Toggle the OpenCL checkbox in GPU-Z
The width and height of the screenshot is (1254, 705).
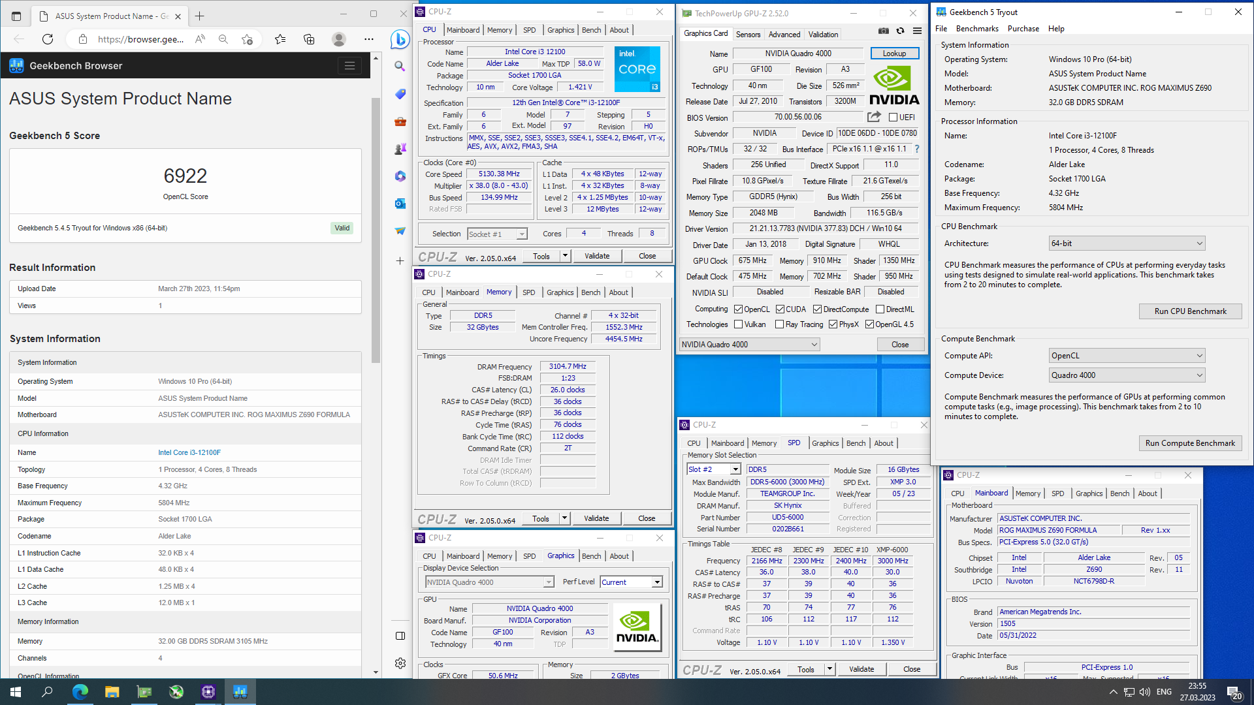tap(738, 309)
